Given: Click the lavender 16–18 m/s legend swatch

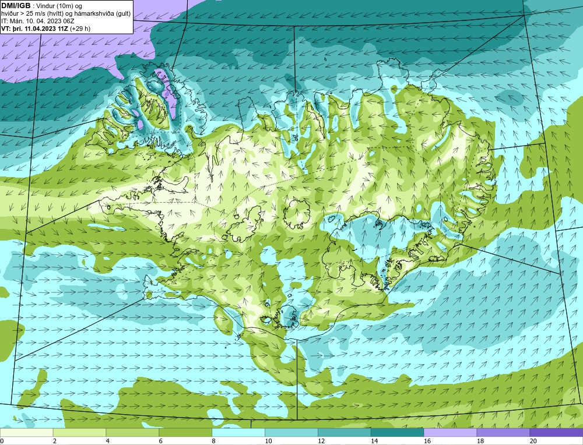Looking at the screenshot, I should (450, 432).
